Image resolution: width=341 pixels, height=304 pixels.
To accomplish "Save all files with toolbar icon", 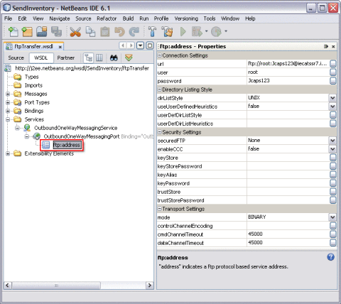I will [x=56, y=31].
